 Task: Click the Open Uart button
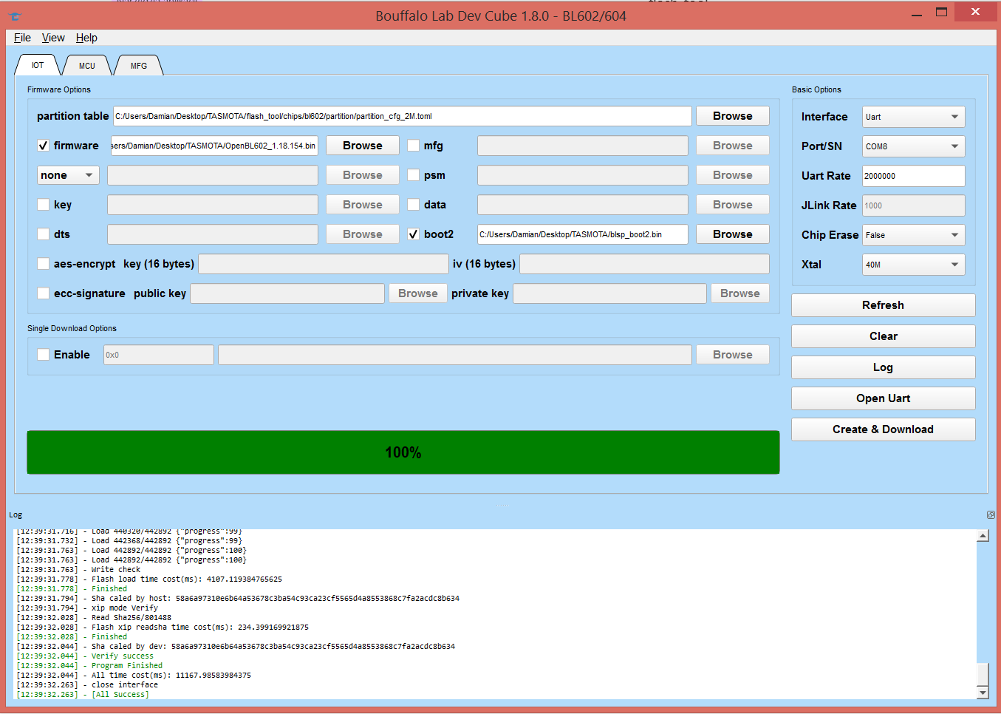884,398
